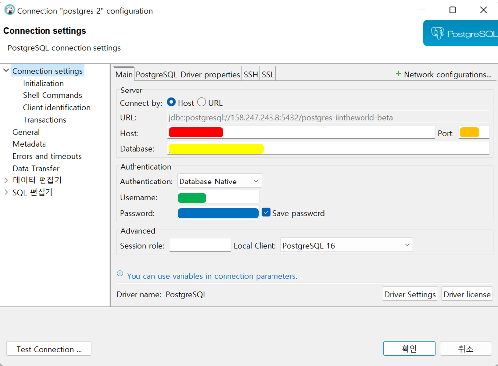
Task: Select Transactions in the tree
Action: pos(45,120)
